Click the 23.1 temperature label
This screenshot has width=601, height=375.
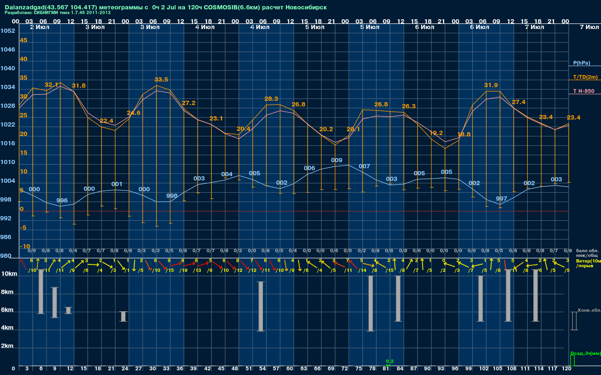click(x=216, y=119)
